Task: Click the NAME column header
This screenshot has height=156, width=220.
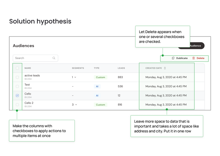Action: (x=28, y=68)
